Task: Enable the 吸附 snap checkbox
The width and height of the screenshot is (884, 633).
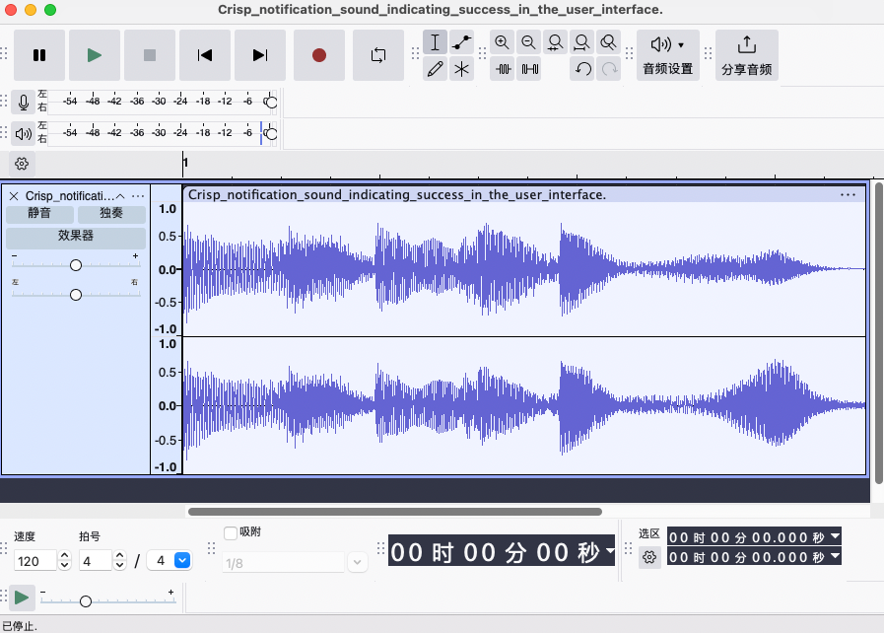Action: [x=230, y=532]
